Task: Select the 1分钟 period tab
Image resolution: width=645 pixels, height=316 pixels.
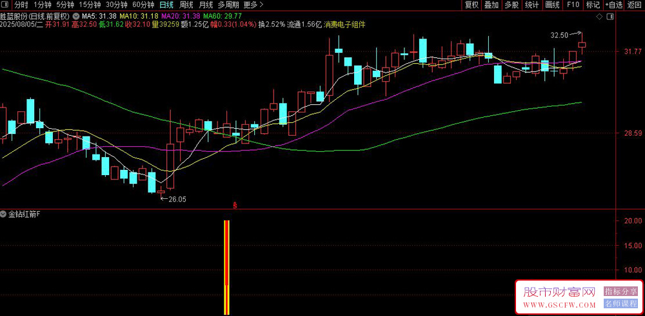Action: click(43, 5)
